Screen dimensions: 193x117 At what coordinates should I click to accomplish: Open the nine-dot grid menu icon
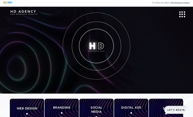(182, 15)
